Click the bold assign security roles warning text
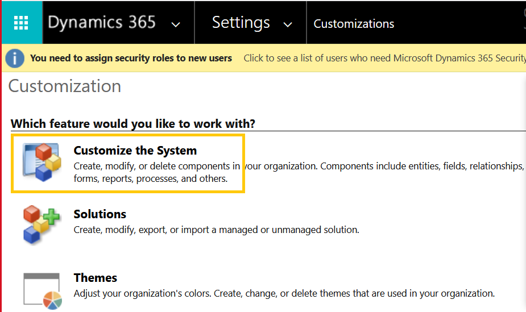526x312 pixels. 131,58
